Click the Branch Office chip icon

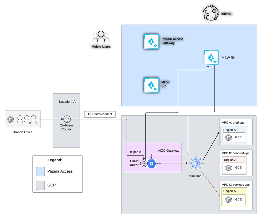[x=11, y=120]
